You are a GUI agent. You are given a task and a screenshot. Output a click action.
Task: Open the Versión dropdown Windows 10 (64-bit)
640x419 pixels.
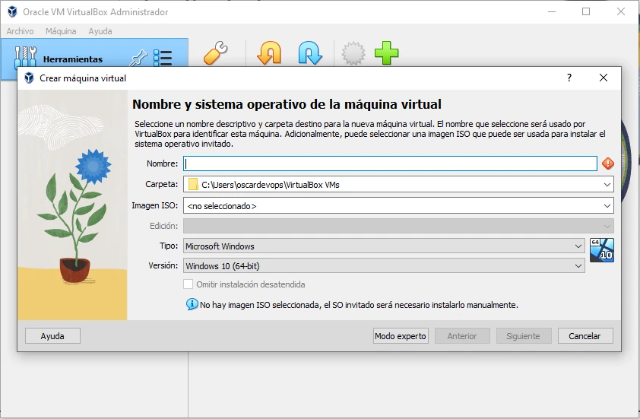384,266
